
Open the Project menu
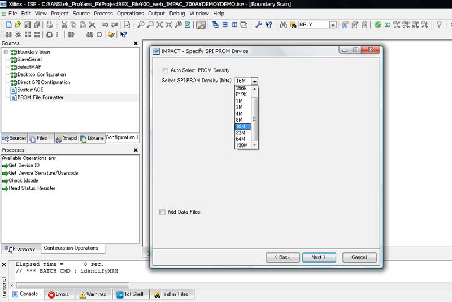[x=60, y=14]
